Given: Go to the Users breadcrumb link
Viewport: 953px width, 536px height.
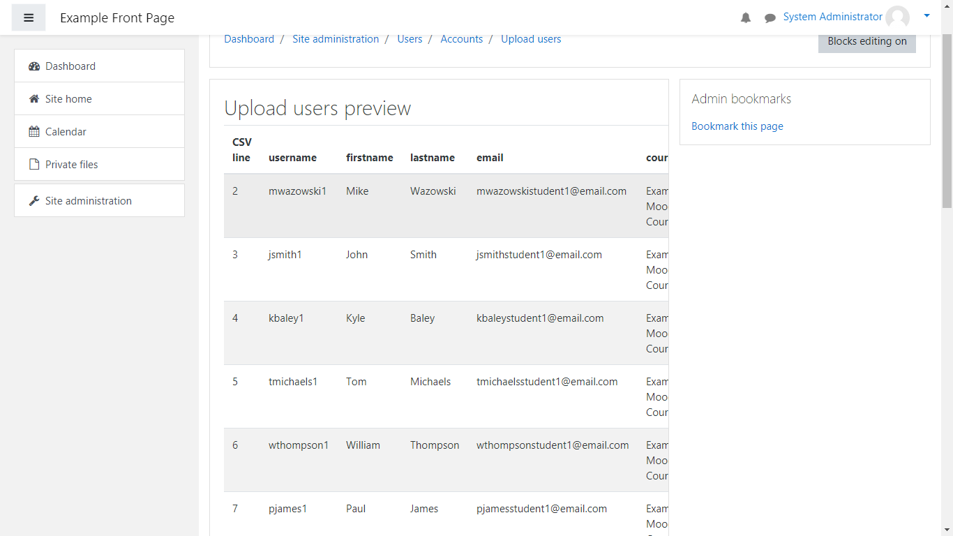Looking at the screenshot, I should tap(410, 39).
